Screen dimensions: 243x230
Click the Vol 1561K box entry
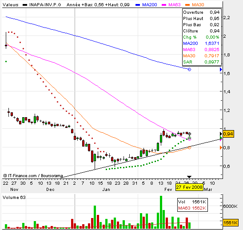[192, 202]
